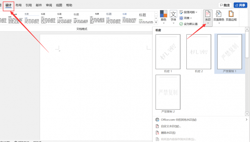Expand the Office.com watermarks submenu chevron

(246, 120)
